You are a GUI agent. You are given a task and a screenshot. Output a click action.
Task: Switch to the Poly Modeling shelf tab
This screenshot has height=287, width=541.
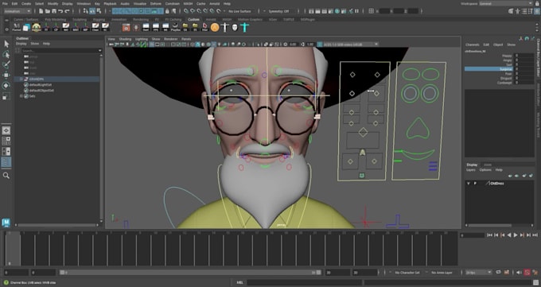click(x=55, y=20)
